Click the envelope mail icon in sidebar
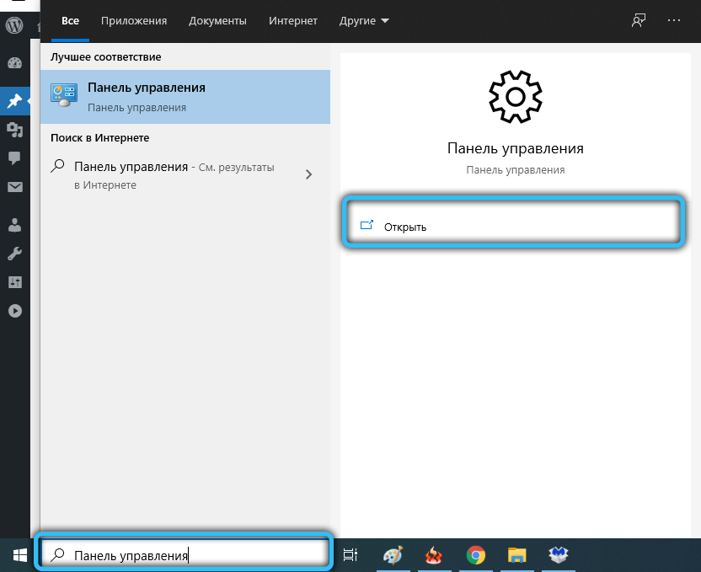 pyautogui.click(x=14, y=187)
